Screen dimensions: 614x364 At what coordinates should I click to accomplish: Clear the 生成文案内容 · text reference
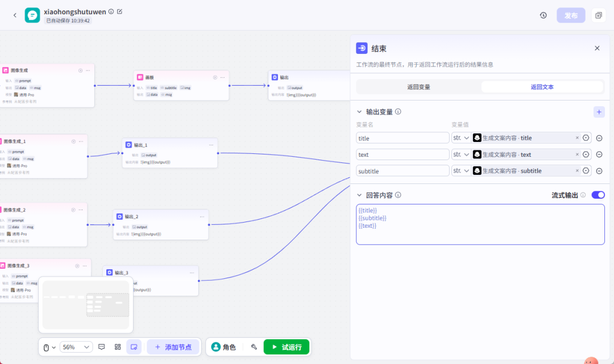click(577, 154)
